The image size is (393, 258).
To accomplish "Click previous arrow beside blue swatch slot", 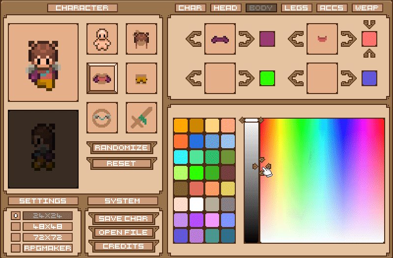I will pyautogui.click(x=296, y=78).
